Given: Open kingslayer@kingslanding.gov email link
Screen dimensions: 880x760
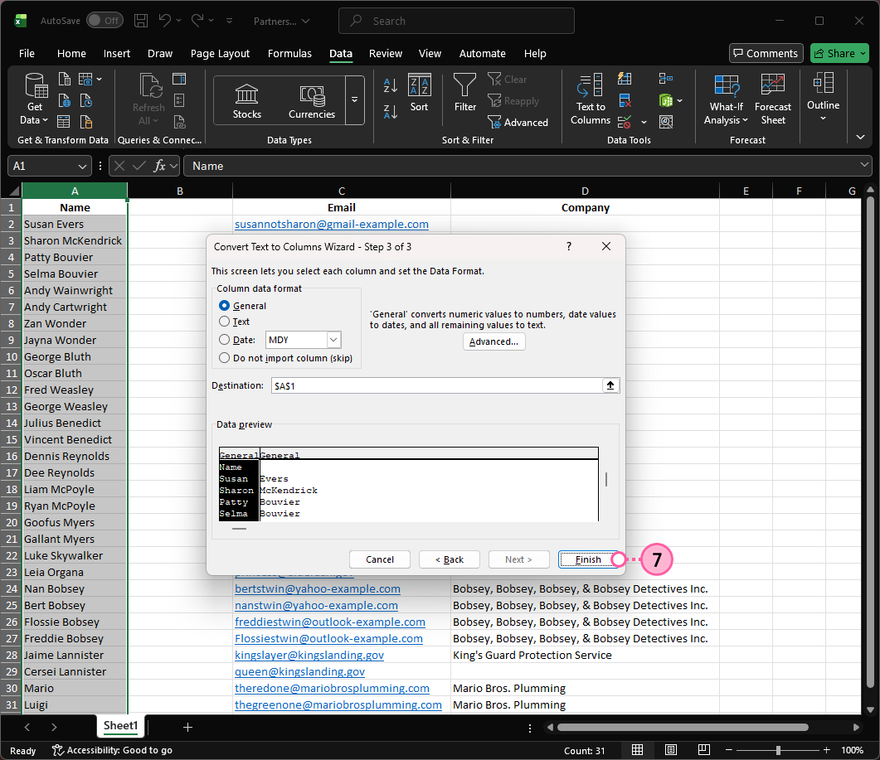Looking at the screenshot, I should pyautogui.click(x=309, y=655).
